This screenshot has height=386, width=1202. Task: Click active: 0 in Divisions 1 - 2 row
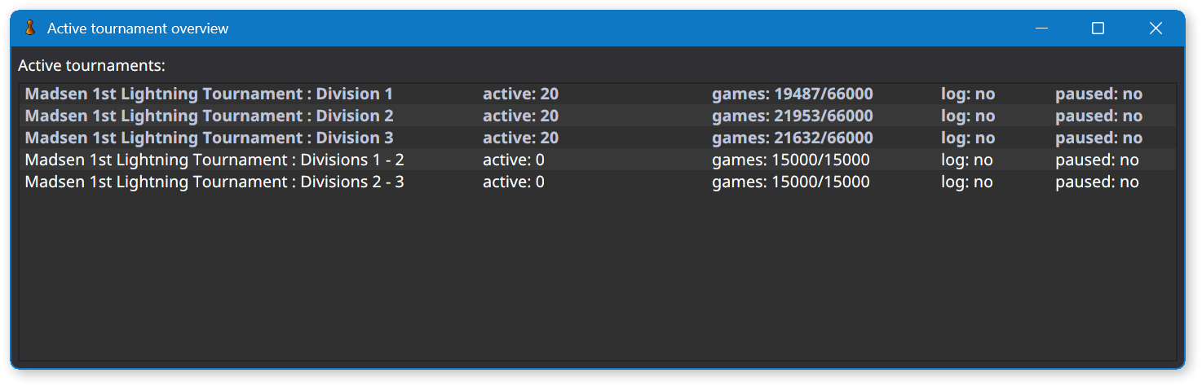click(x=514, y=160)
